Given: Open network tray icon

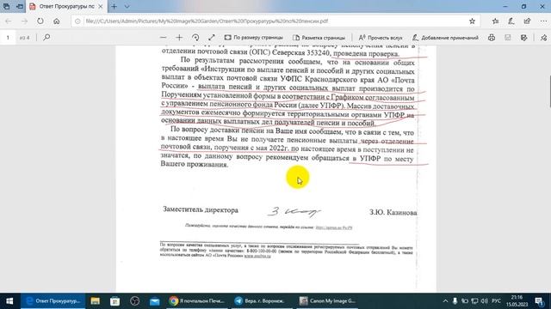Looking at the screenshot, I should pyautogui.click(x=474, y=301).
